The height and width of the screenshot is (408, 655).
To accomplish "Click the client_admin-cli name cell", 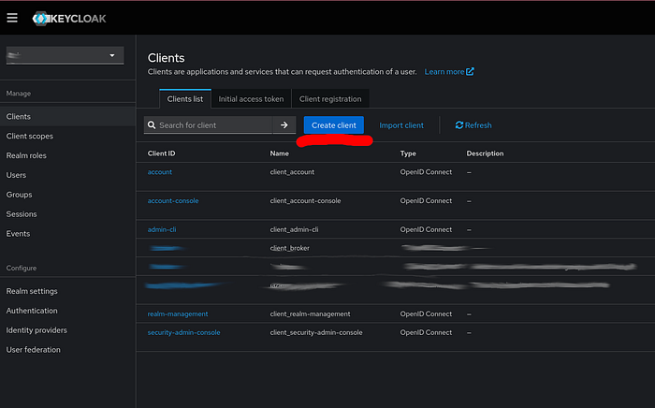I will point(294,229).
